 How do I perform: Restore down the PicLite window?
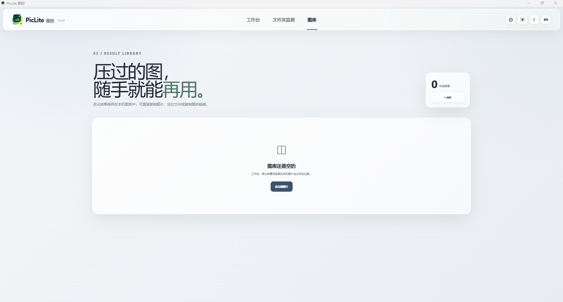(x=542, y=3)
